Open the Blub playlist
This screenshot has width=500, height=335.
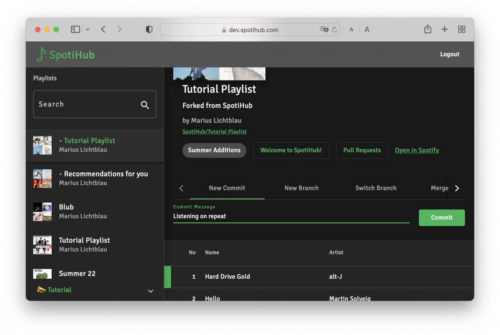95,212
